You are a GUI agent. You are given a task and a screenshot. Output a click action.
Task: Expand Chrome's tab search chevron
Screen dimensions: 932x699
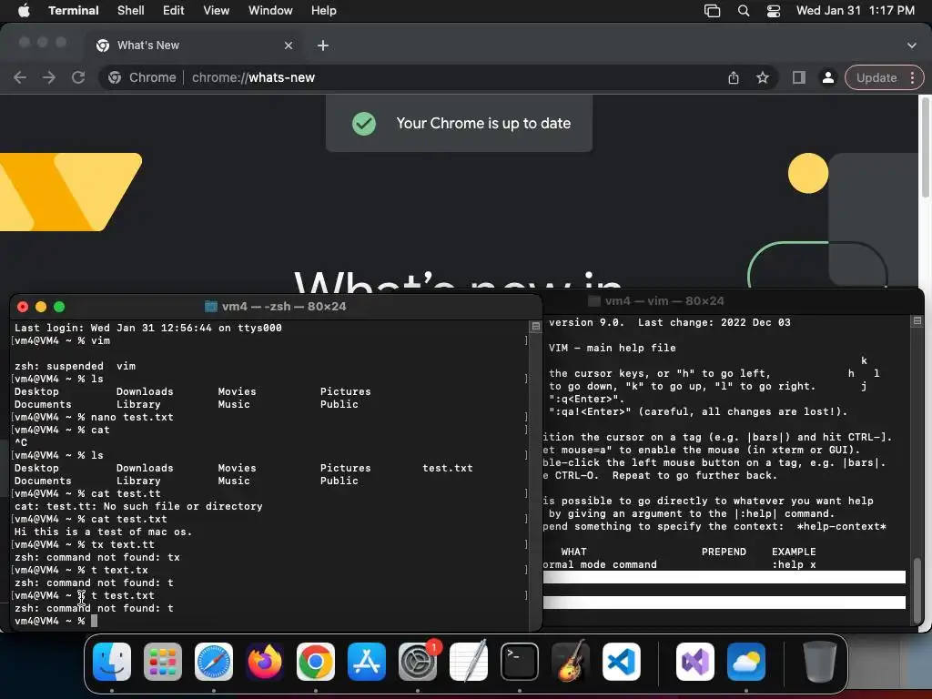tap(911, 46)
